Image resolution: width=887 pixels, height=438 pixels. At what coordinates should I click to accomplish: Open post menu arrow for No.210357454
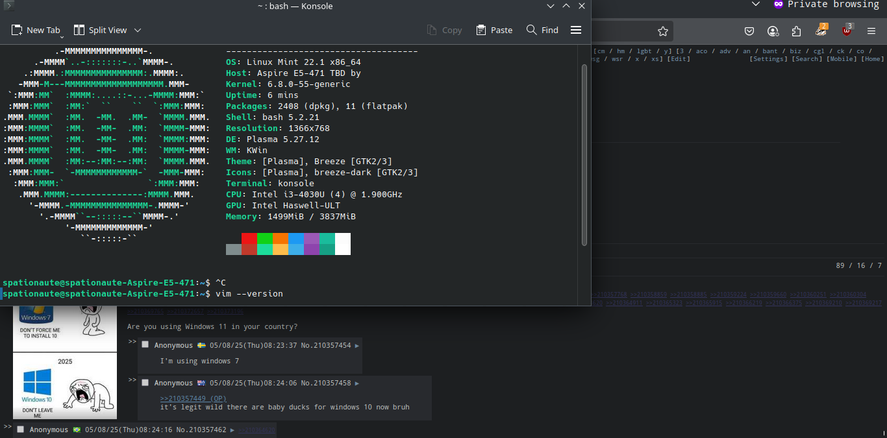[357, 346]
